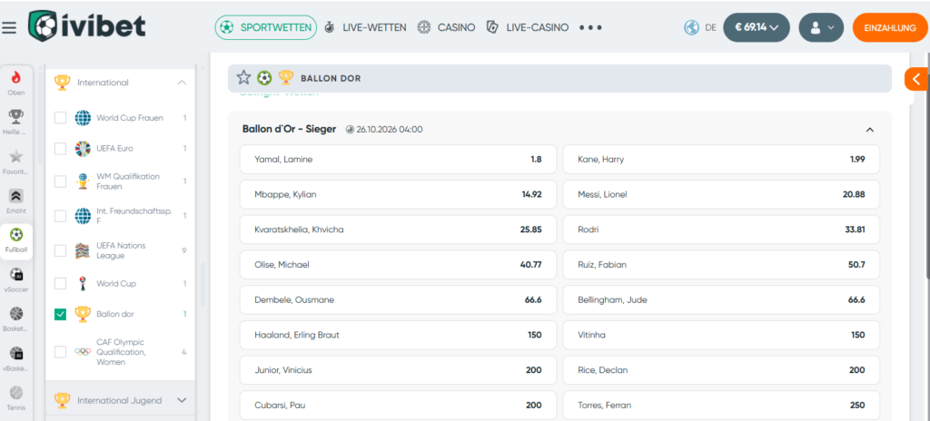Pick Haaland, Erling Braut at 150
This screenshot has height=421, width=930.
(398, 335)
